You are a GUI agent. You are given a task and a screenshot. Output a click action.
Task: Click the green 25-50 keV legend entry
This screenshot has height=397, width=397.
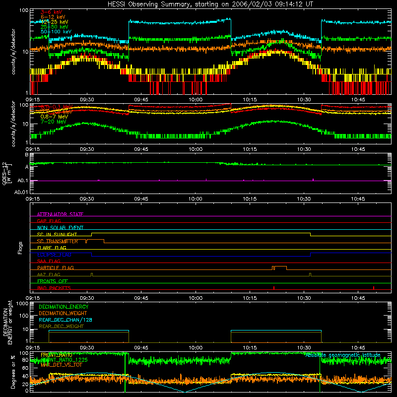pos(55,27)
